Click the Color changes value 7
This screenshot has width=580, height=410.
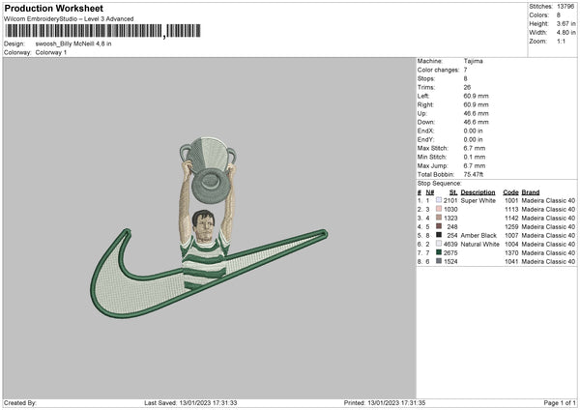coord(465,70)
